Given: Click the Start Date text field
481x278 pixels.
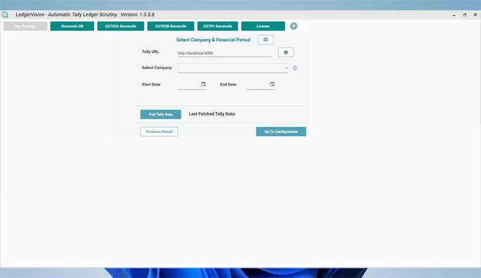Looking at the screenshot, I should coord(189,84).
